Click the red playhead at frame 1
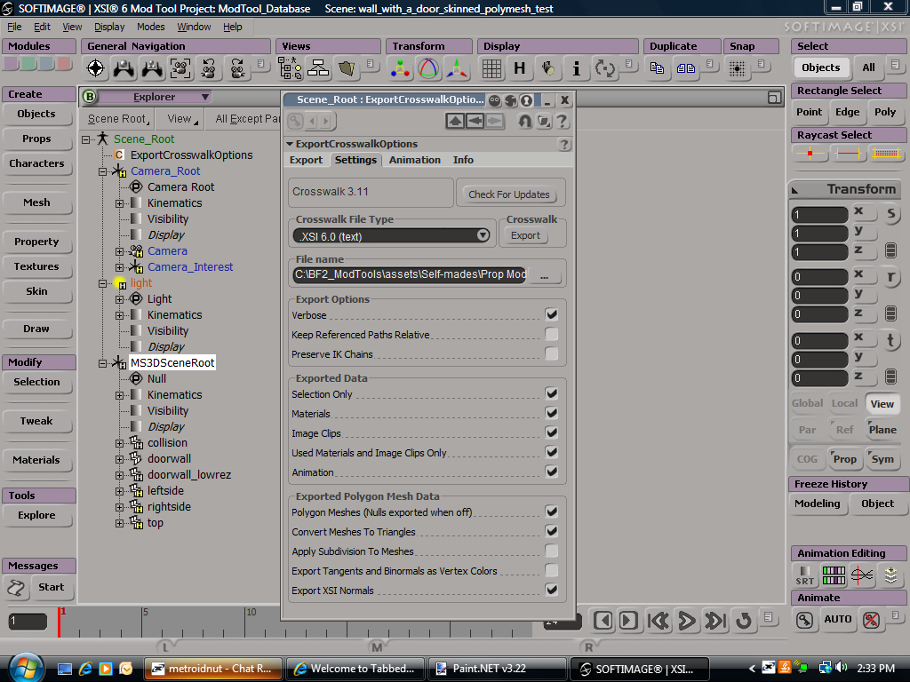The height and width of the screenshot is (682, 910). [60, 622]
